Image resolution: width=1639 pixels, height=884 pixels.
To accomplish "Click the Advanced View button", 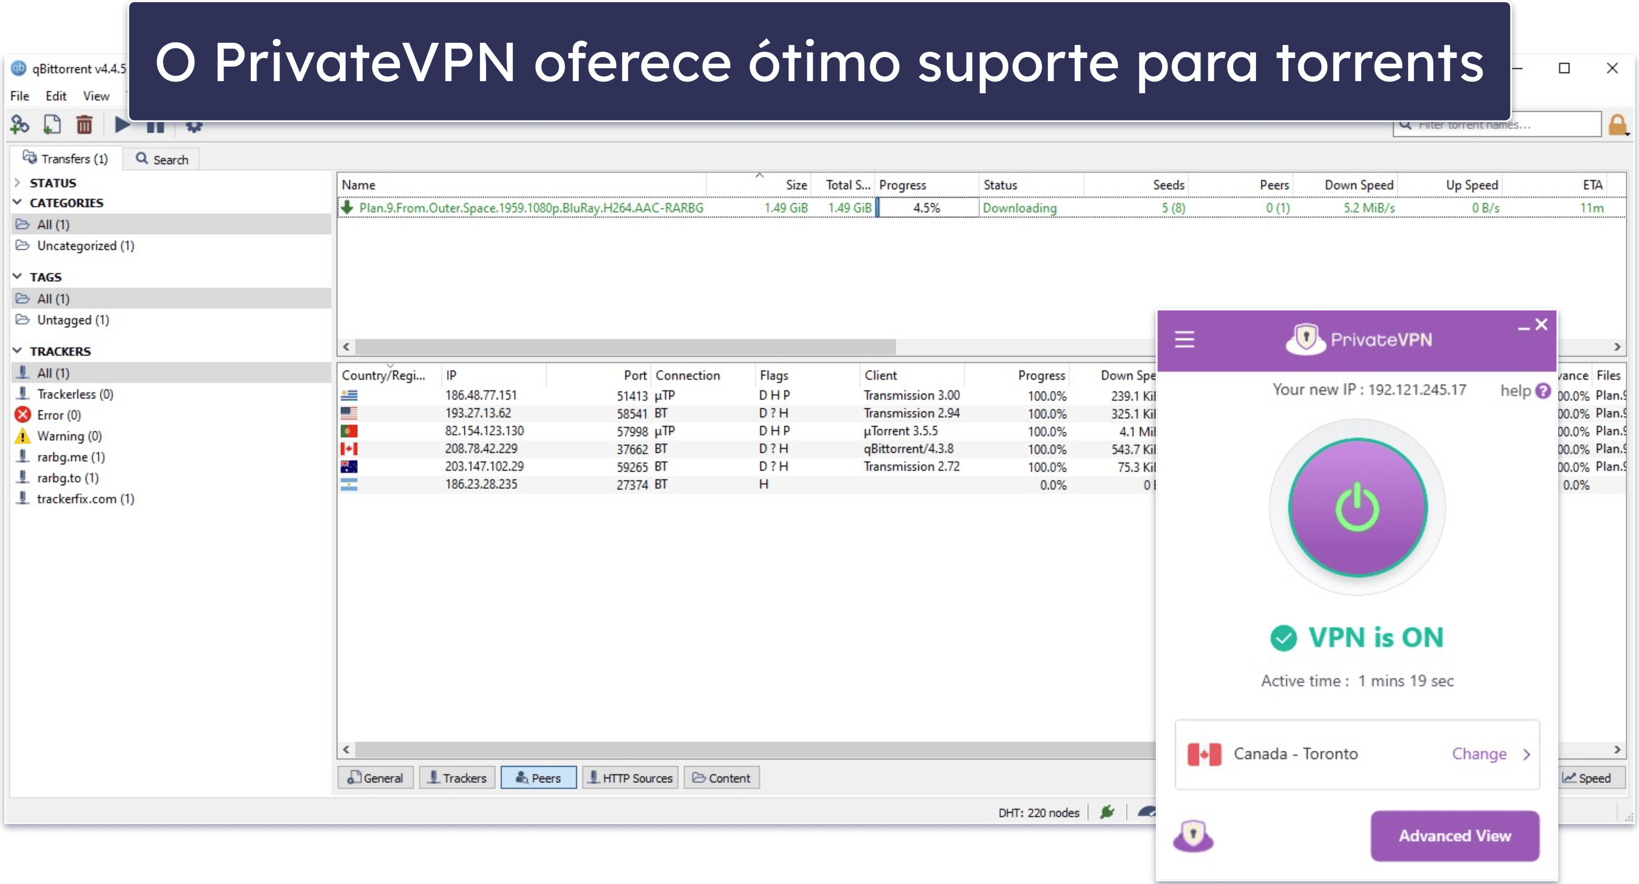I will pos(1455,836).
